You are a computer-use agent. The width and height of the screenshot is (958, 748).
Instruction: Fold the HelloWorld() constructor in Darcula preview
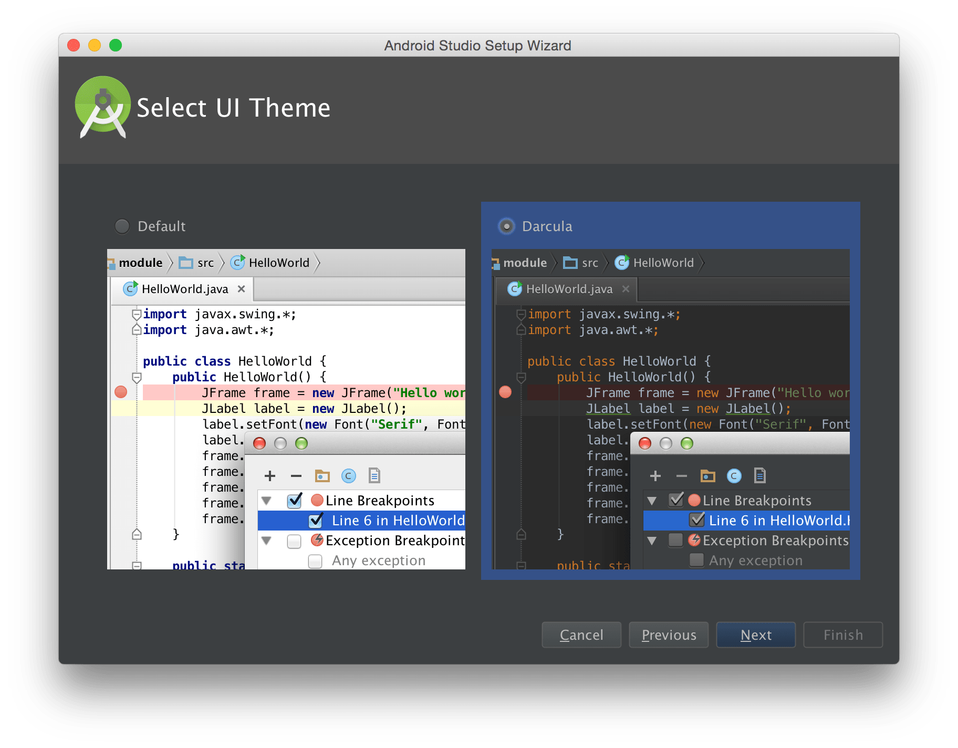521,378
